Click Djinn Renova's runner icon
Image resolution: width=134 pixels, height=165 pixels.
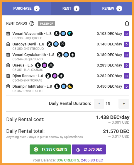coord(48,76)
